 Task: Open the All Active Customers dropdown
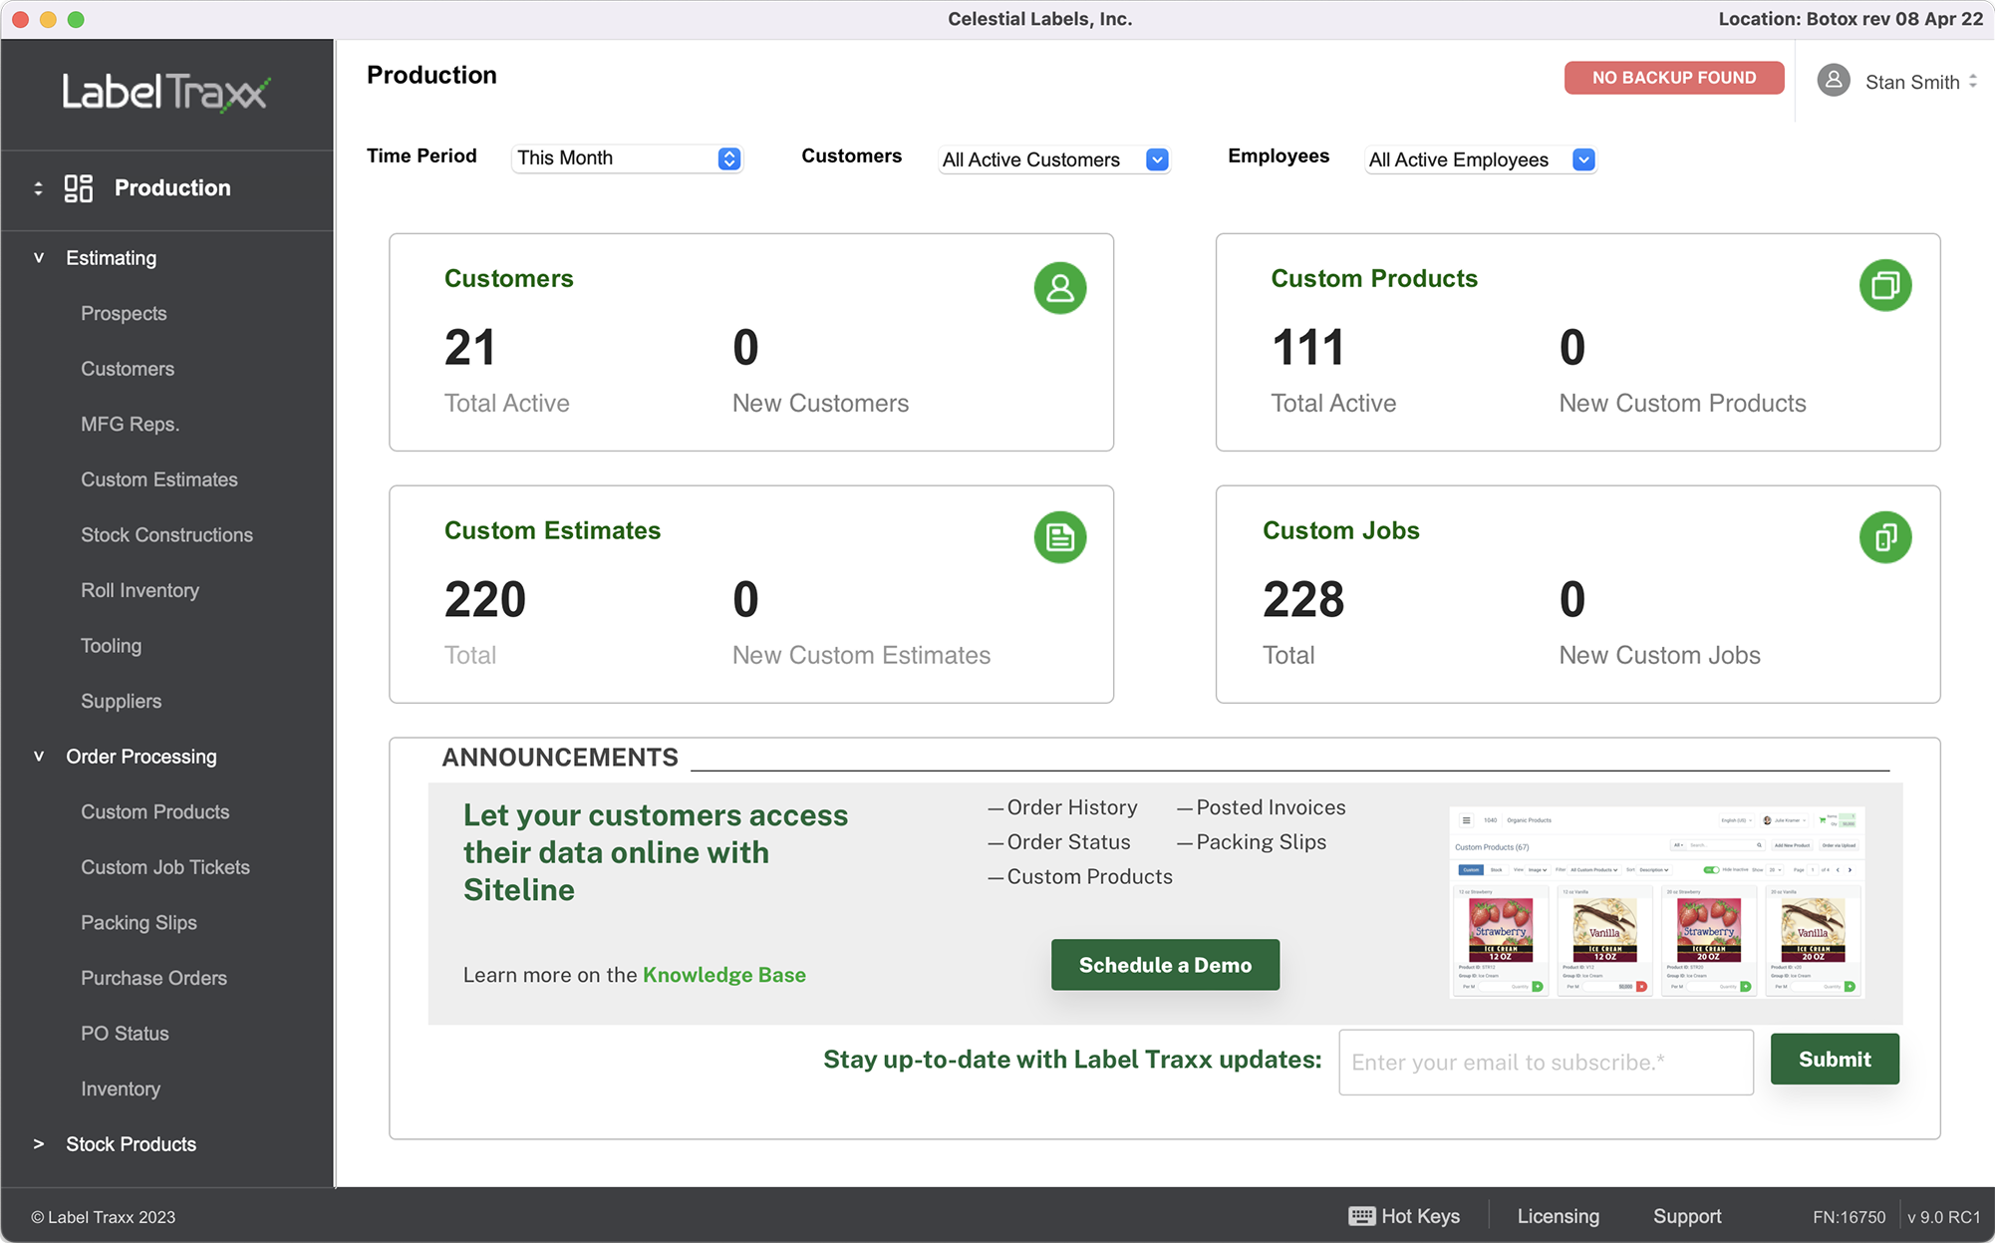click(1053, 159)
